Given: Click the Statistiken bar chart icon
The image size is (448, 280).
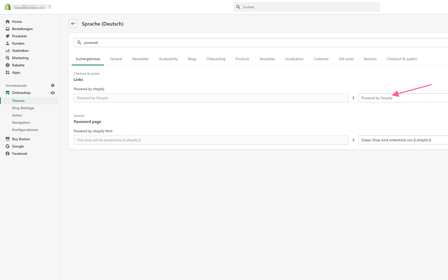Looking at the screenshot, I should pyautogui.click(x=7, y=51).
